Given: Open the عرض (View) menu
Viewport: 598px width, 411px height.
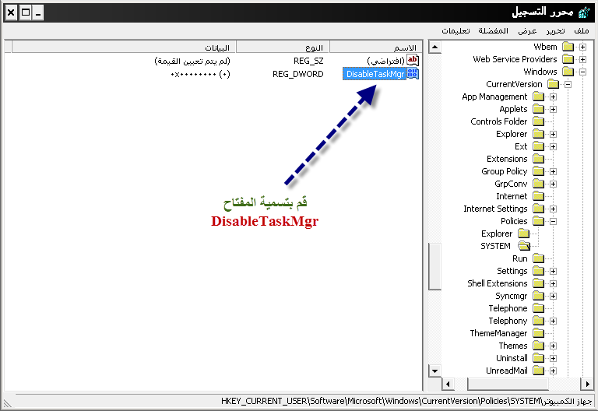Looking at the screenshot, I should coord(527,31).
